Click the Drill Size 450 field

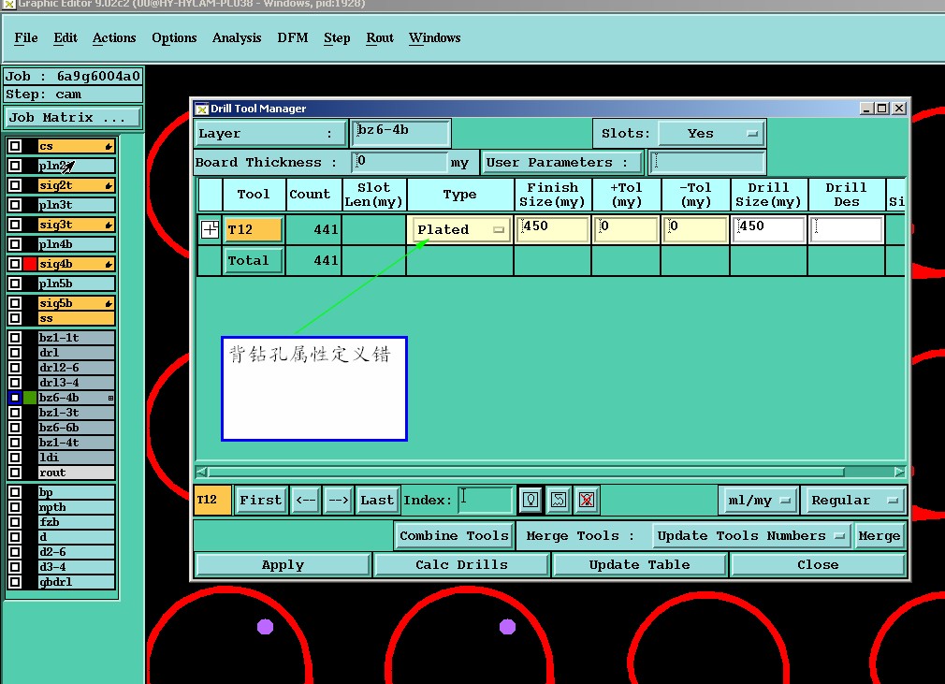tap(768, 229)
